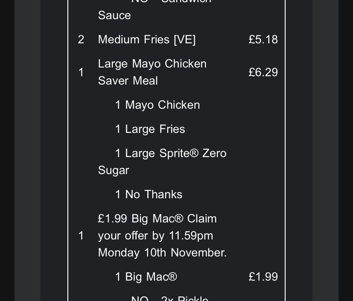Tap the 1 Large Fries sub-item

(150, 129)
